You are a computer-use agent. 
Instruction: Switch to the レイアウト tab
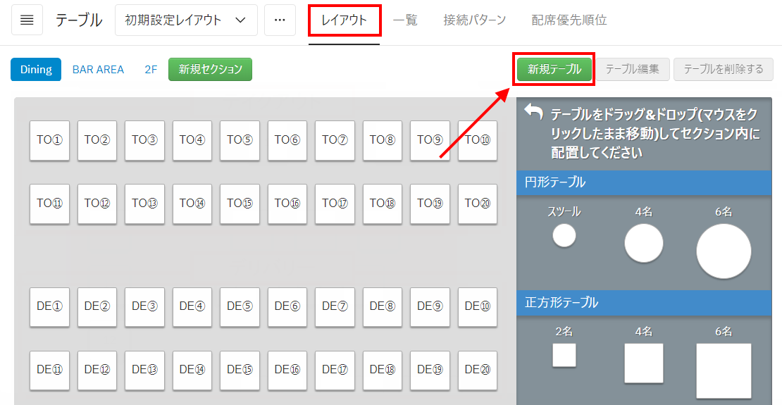[x=344, y=20]
